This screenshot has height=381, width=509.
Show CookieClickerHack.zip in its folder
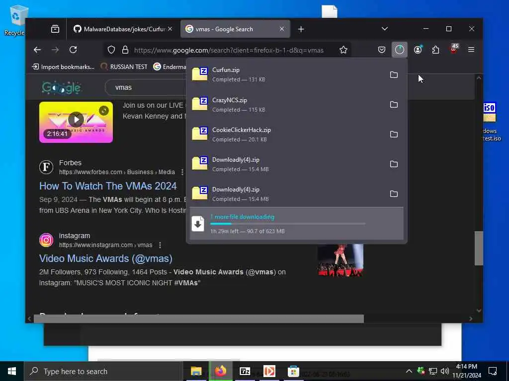[394, 134]
